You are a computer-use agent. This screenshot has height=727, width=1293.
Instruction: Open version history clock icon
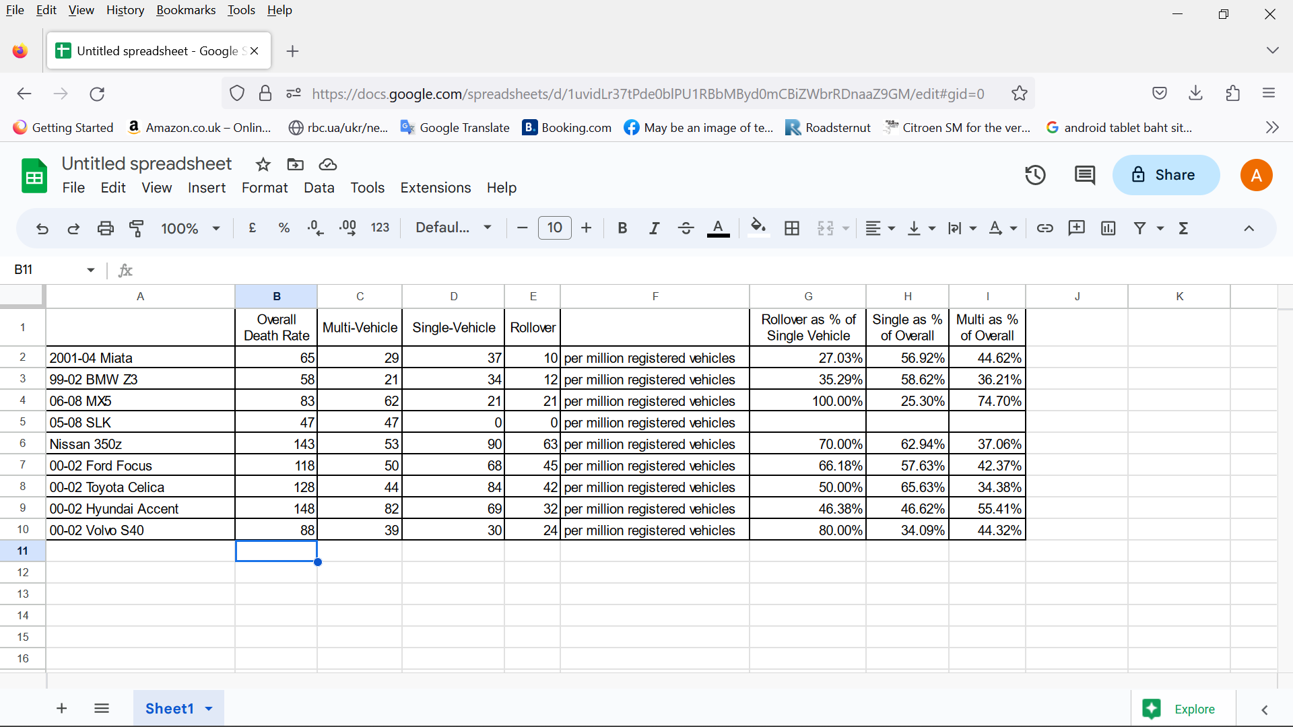click(x=1035, y=175)
